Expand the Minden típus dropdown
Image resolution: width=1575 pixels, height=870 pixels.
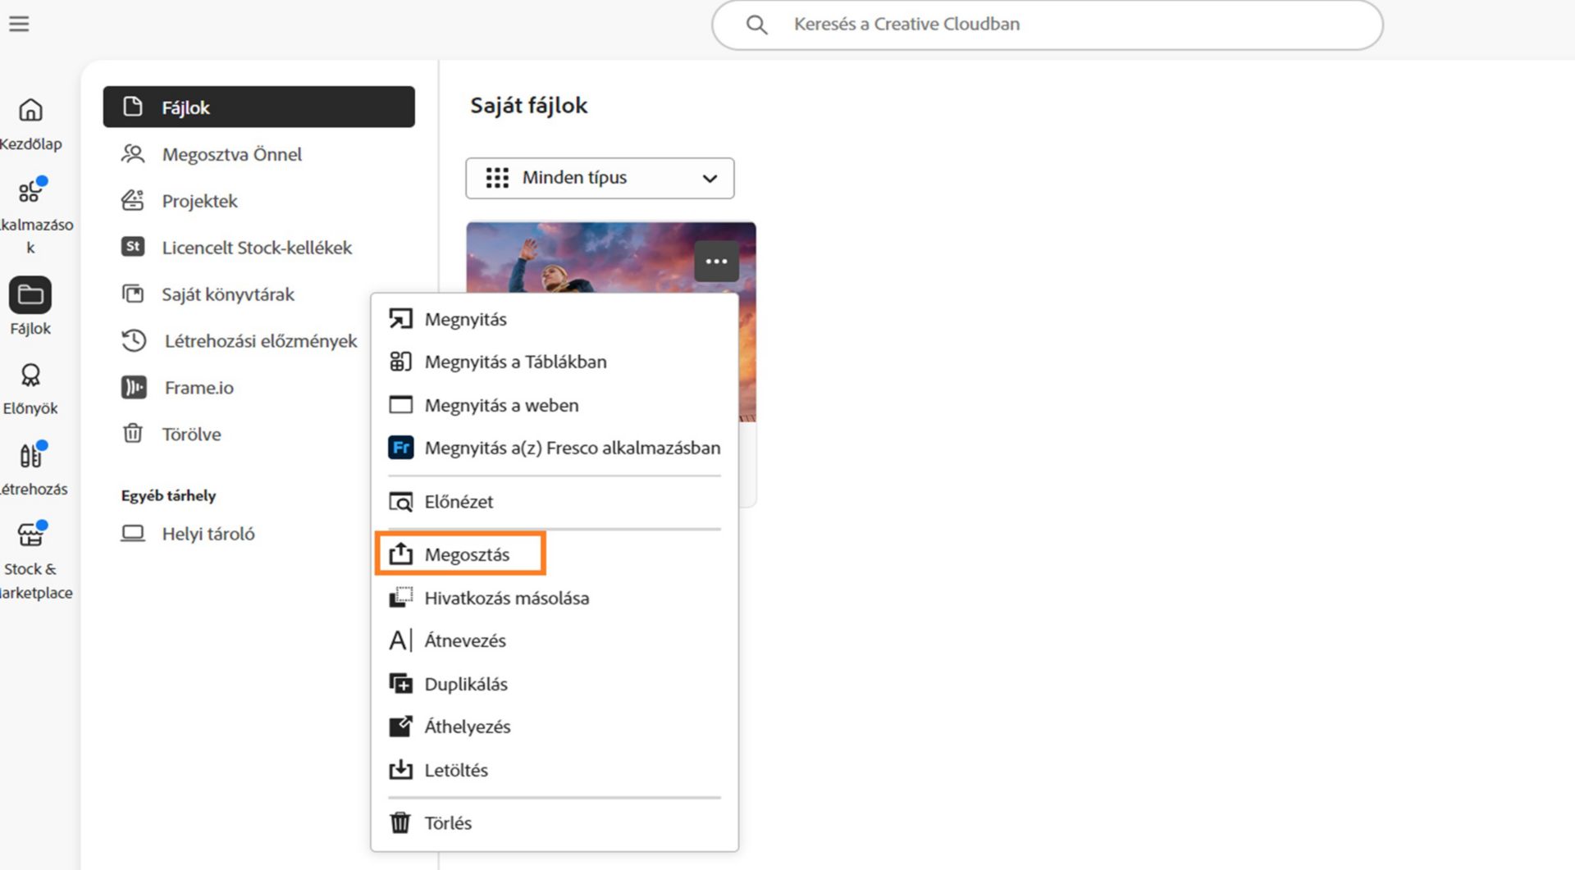600,178
